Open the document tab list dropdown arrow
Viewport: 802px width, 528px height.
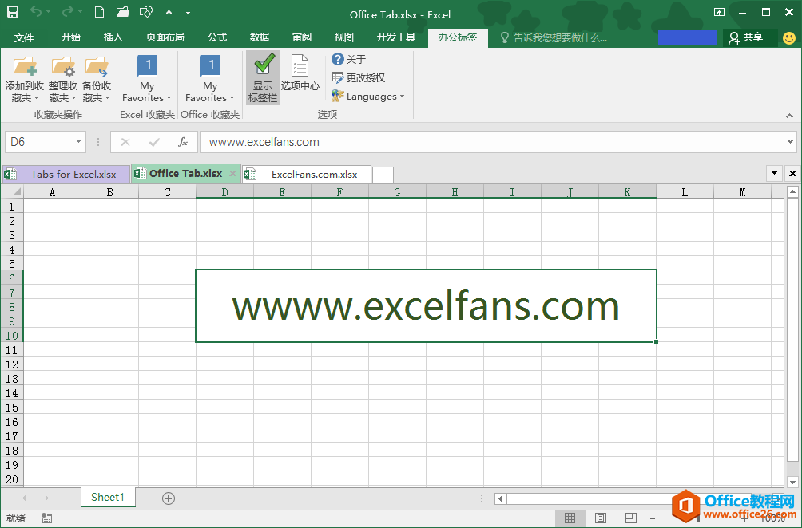(x=774, y=173)
